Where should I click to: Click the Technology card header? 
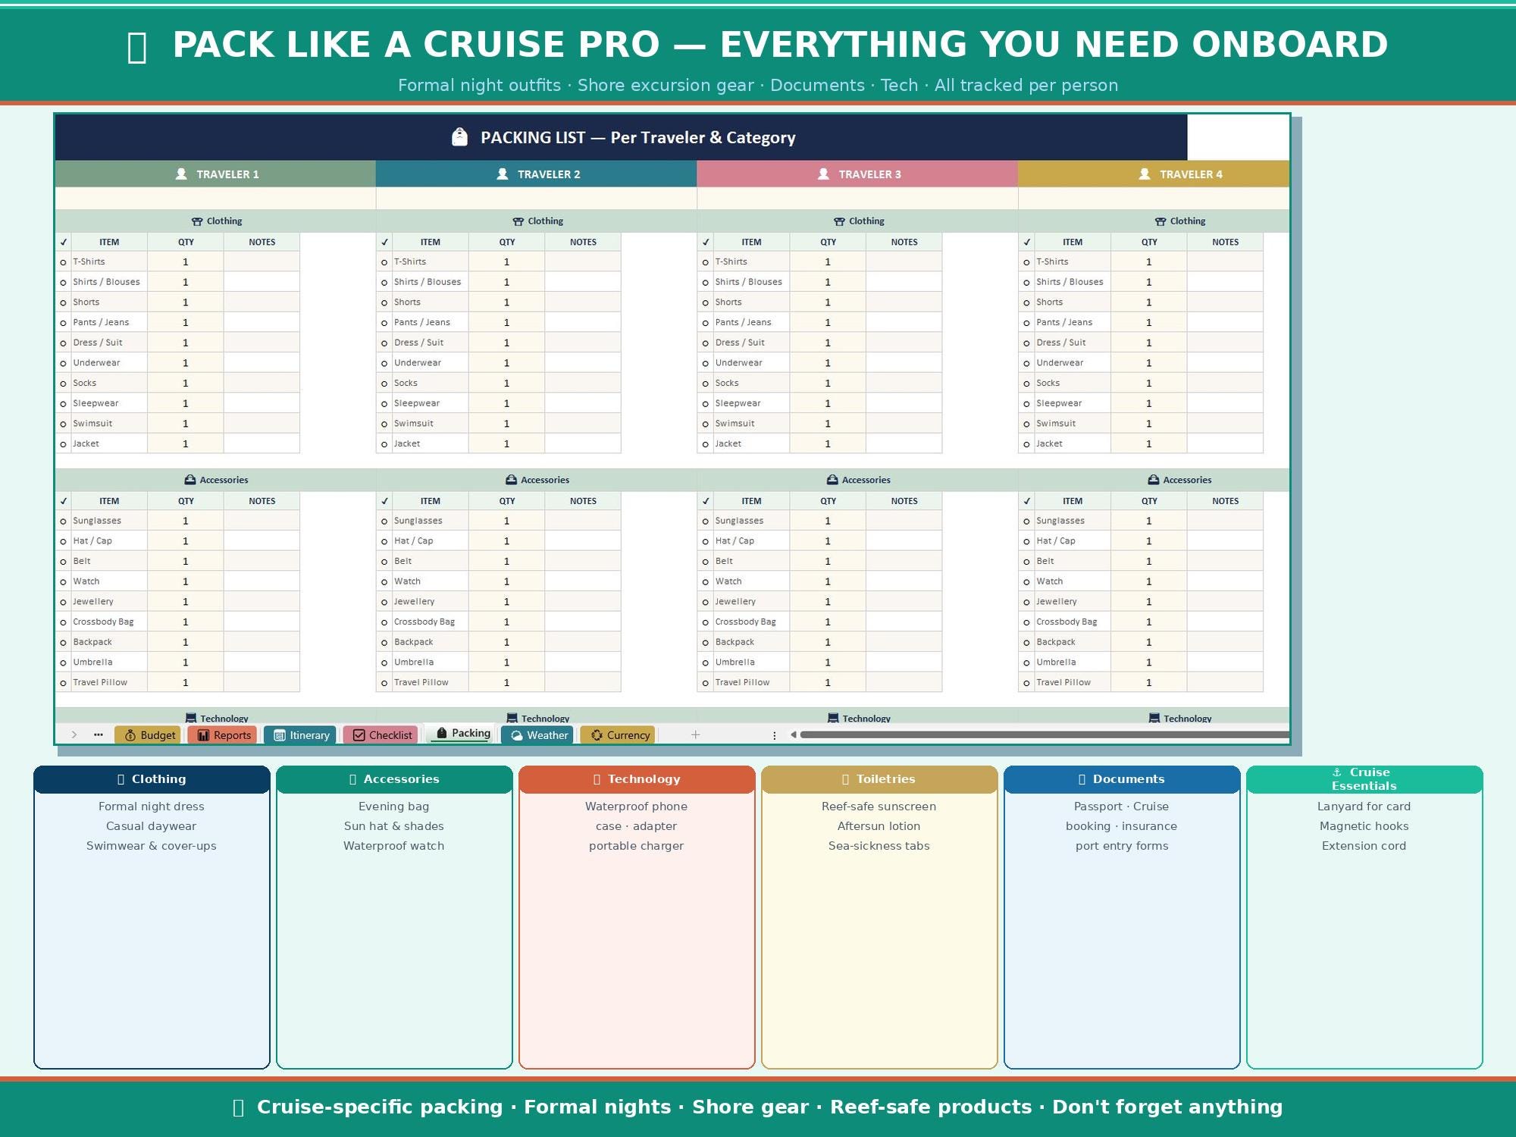[637, 779]
